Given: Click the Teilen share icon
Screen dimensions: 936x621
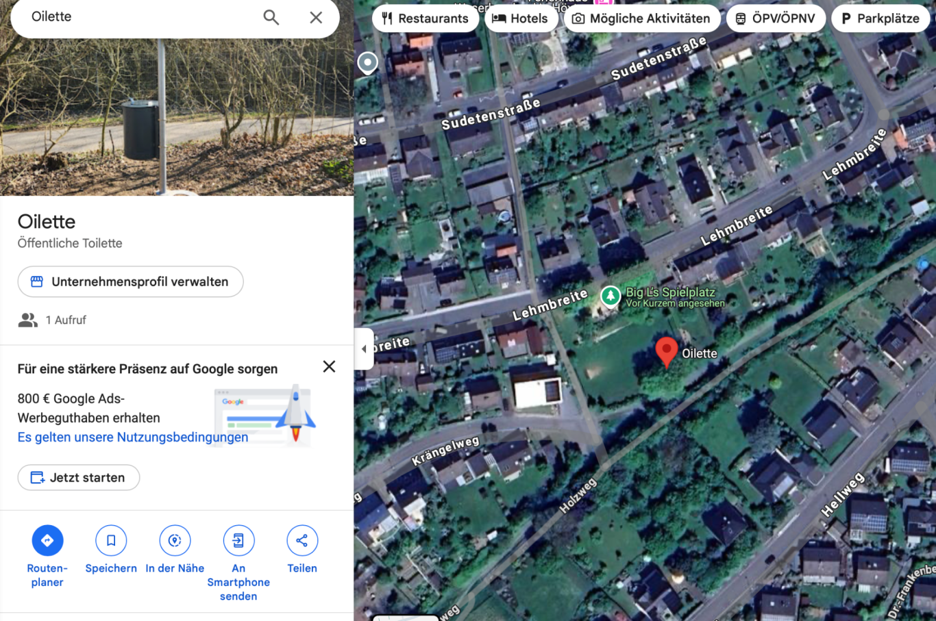Looking at the screenshot, I should pyautogui.click(x=302, y=540).
